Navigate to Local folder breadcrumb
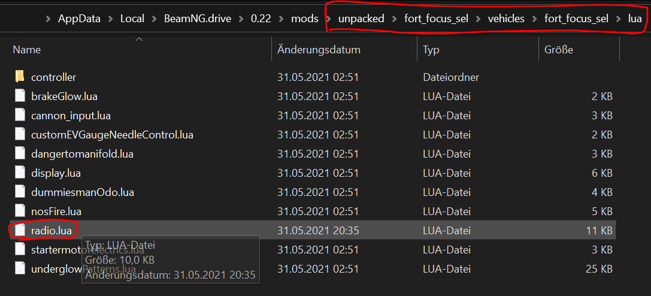The height and width of the screenshot is (296, 651). [132, 19]
